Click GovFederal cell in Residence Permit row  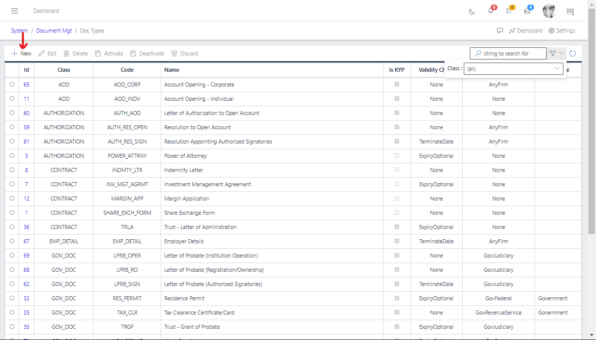(x=498, y=298)
